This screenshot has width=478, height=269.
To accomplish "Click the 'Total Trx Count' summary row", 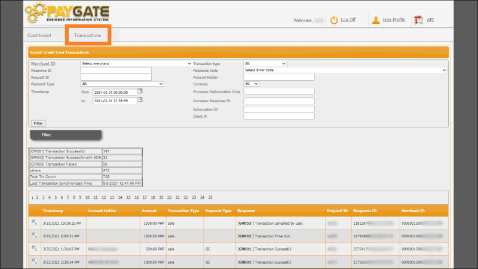I will coord(85,176).
